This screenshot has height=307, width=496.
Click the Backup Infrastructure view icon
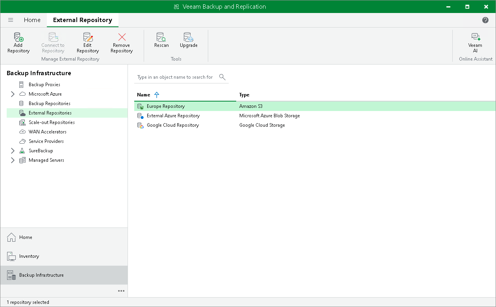11,275
